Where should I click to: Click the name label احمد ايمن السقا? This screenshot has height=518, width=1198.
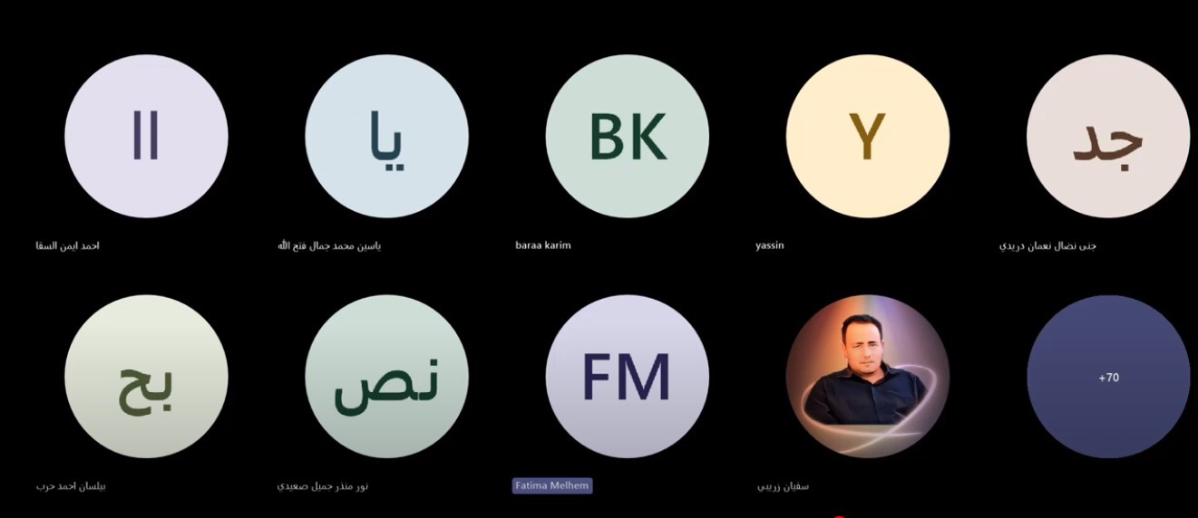coord(68,245)
